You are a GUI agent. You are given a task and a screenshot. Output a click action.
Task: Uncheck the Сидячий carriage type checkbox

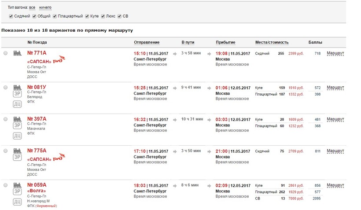coord(11,16)
